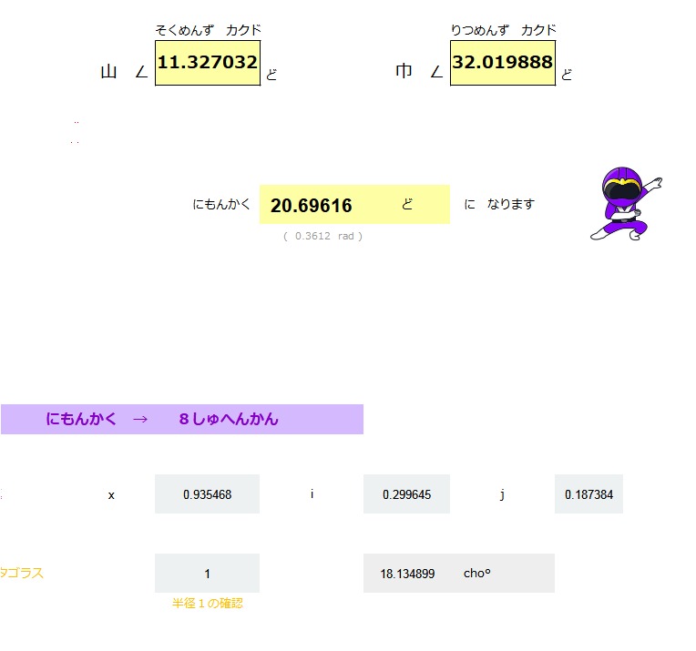Viewport: 696px width, 651px height.
Task: Select the にもんかく result value 20.69616
Action: tap(312, 206)
